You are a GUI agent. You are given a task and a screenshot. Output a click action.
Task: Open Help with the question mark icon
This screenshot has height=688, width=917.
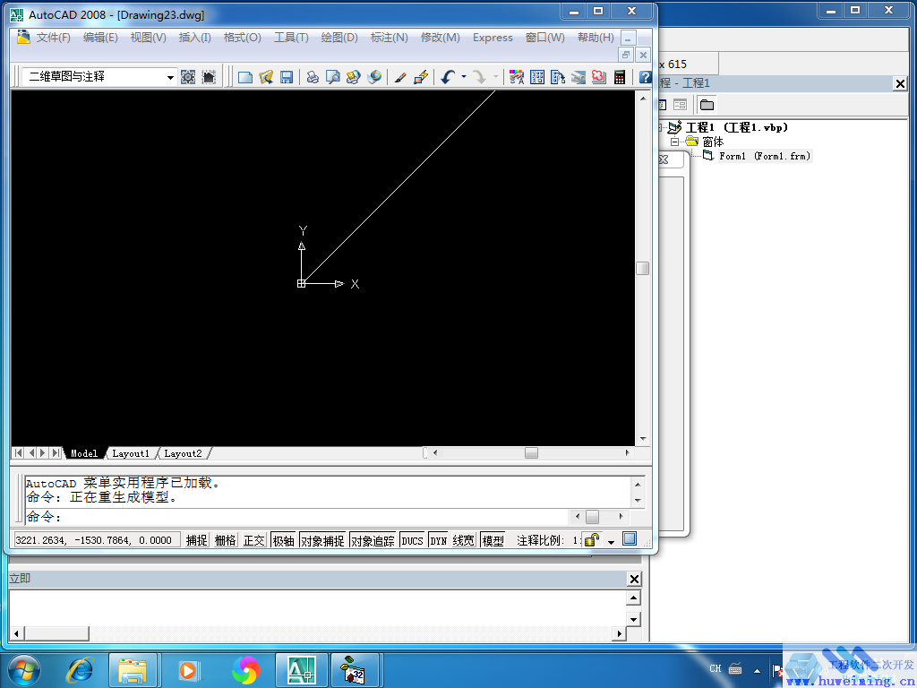pyautogui.click(x=645, y=77)
